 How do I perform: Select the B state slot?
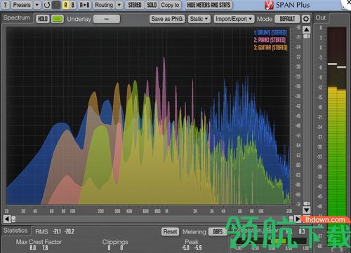pos(73,5)
